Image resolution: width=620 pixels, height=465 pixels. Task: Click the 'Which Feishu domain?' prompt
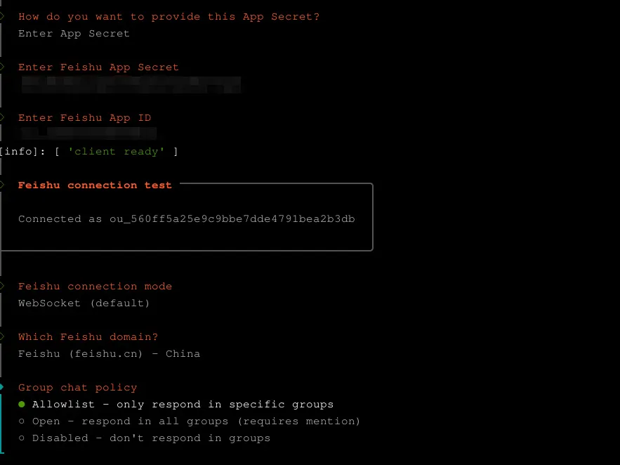click(88, 337)
